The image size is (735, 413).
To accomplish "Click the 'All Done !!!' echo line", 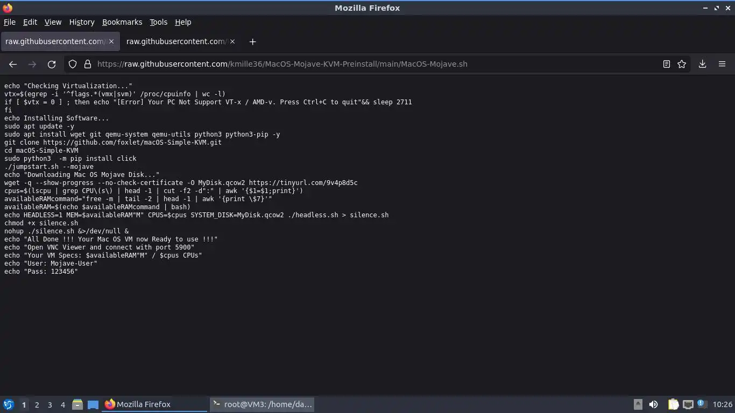I will point(111,239).
